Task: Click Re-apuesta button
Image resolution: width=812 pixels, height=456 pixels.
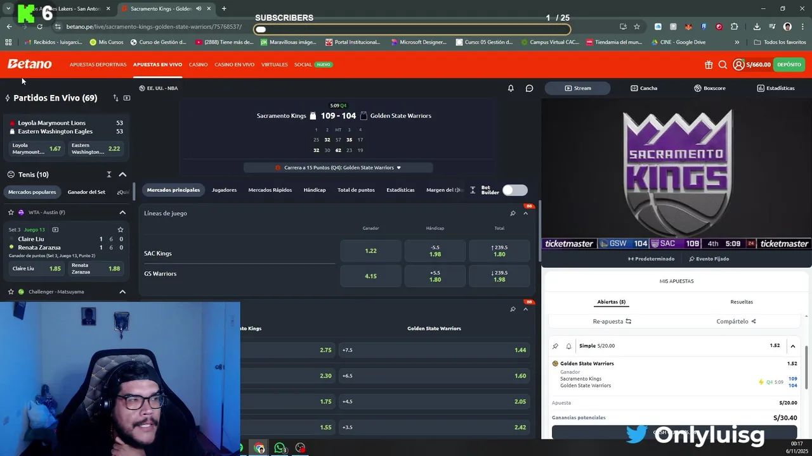Action: (612, 322)
